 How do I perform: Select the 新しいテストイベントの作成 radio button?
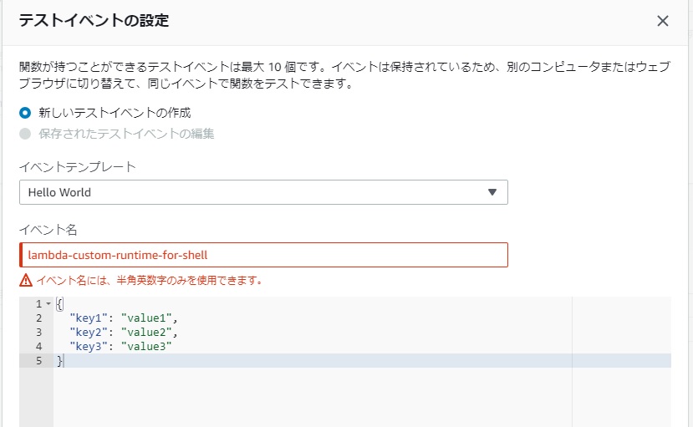click(26, 113)
